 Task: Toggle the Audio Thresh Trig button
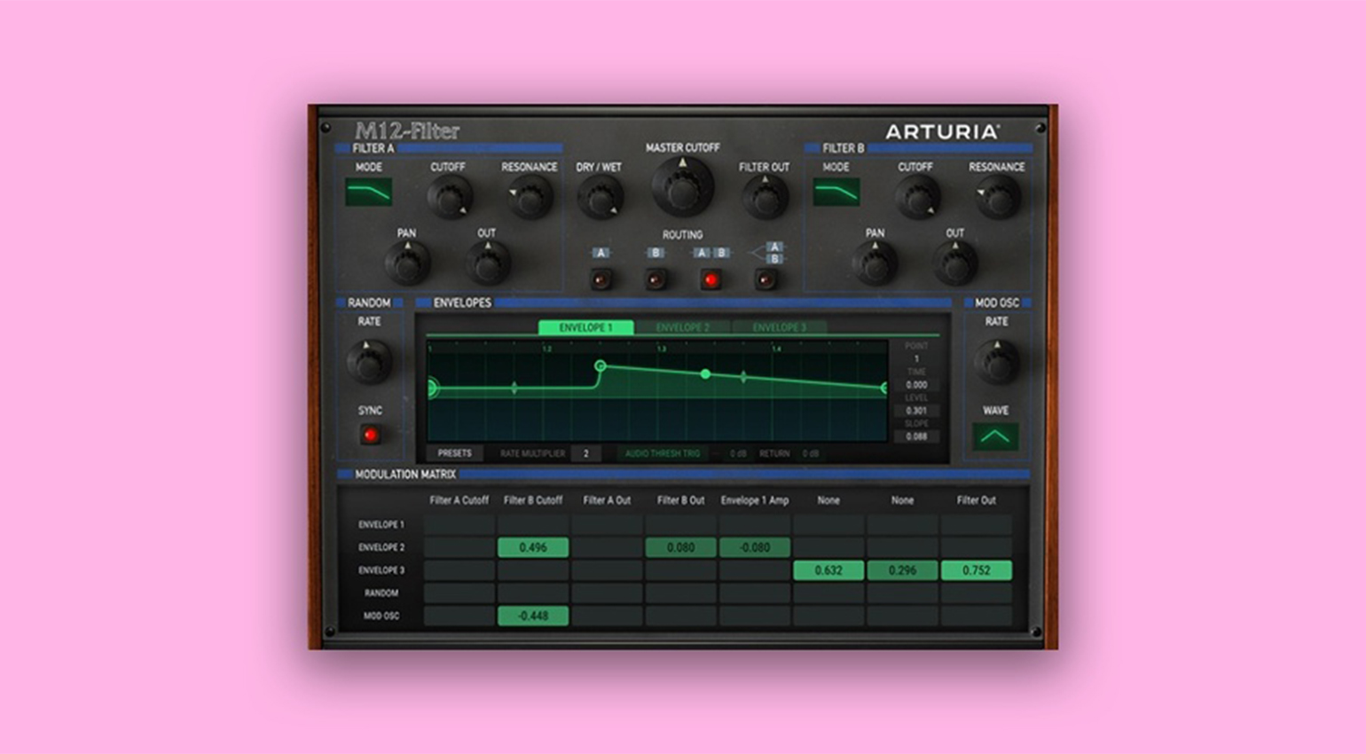[x=663, y=453]
